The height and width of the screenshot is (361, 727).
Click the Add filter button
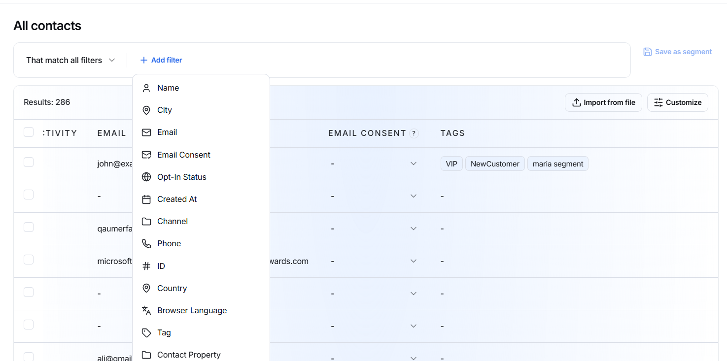[x=161, y=60]
